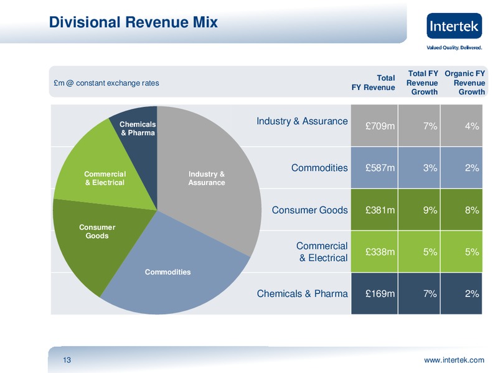
Task: Click the £587m revenue cell
Action: [374, 168]
